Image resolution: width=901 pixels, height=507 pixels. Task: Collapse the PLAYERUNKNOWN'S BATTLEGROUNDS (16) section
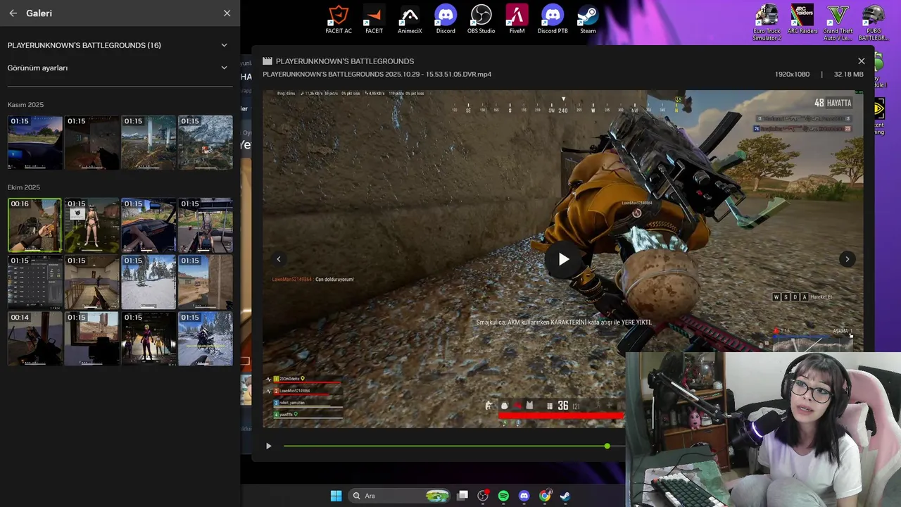point(225,45)
